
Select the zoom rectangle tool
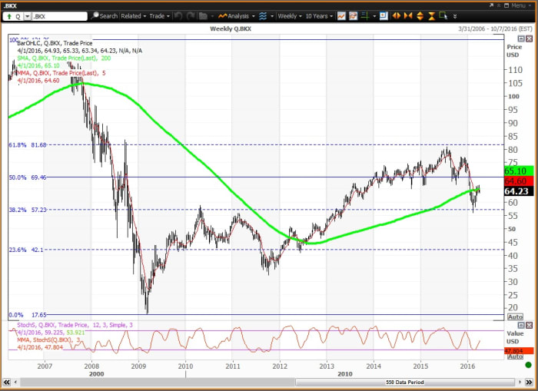click(443, 16)
